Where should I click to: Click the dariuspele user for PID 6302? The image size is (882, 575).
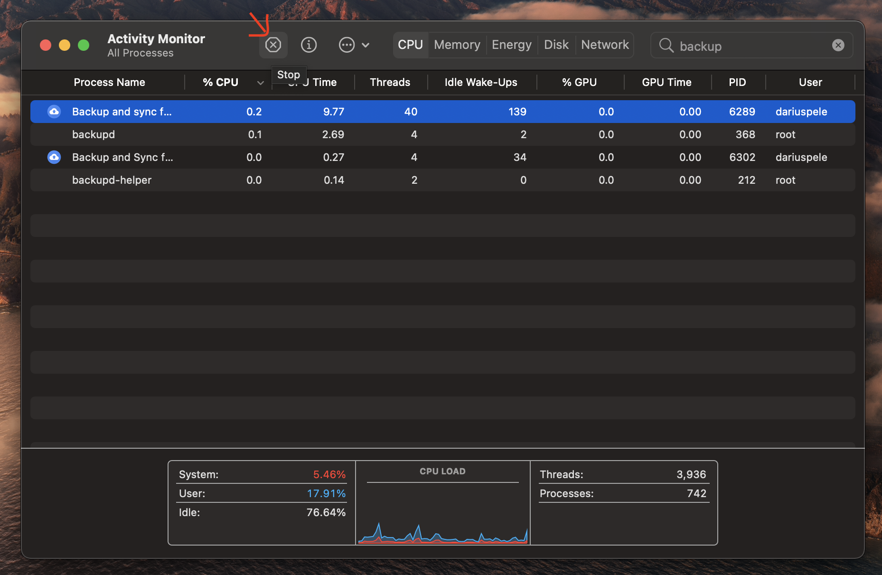click(x=801, y=157)
